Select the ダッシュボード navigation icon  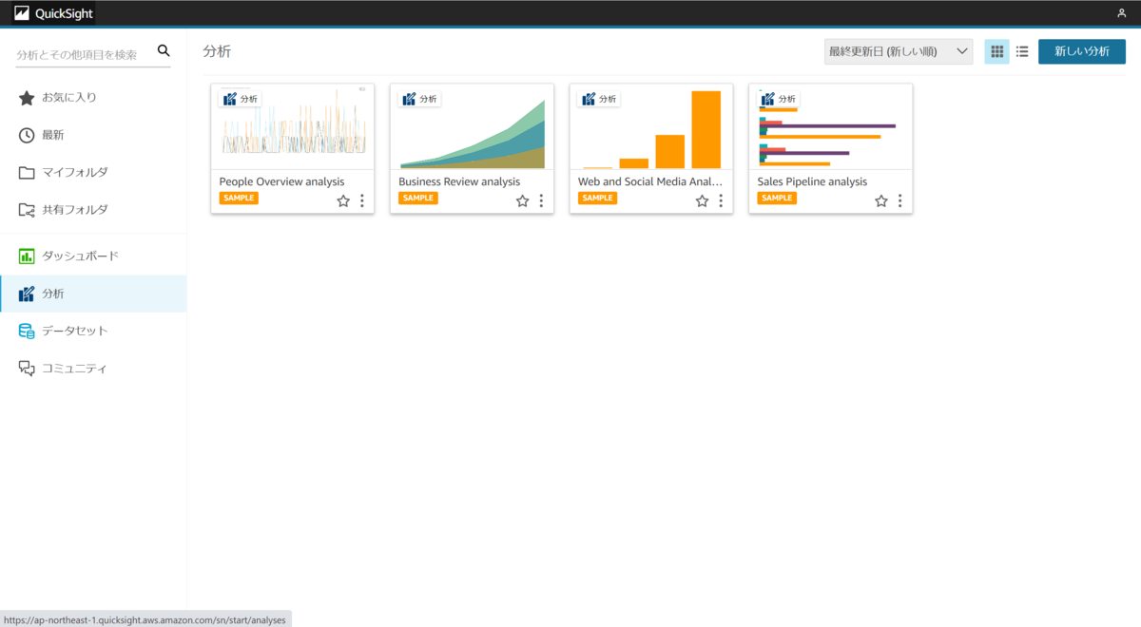pyautogui.click(x=27, y=255)
